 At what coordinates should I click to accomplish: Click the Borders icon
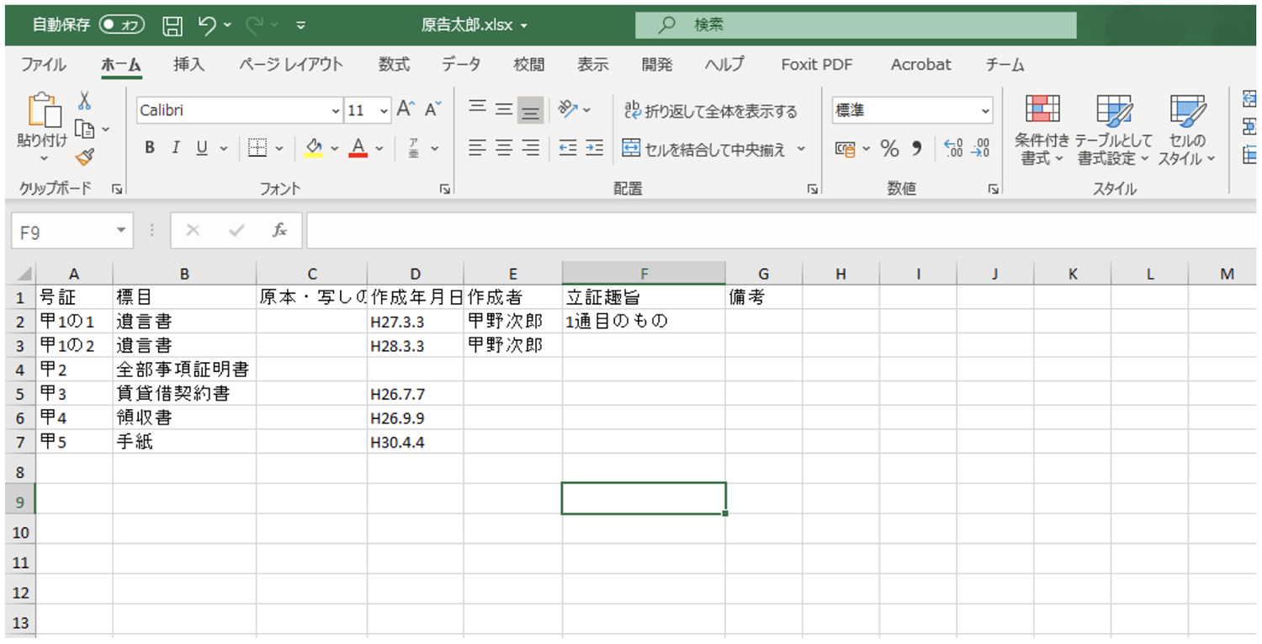click(x=257, y=148)
